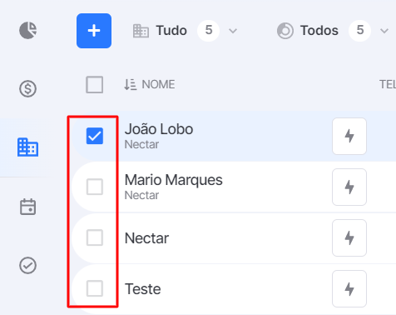Expand the Tudo filter dropdown chevron
Viewport: 396px width, 315px height.
233,31
